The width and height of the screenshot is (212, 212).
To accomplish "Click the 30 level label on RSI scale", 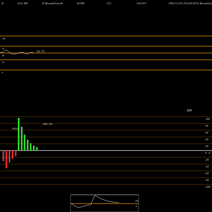I will (3, 62).
